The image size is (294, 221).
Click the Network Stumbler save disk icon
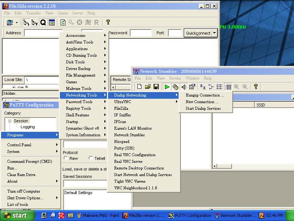point(156,87)
